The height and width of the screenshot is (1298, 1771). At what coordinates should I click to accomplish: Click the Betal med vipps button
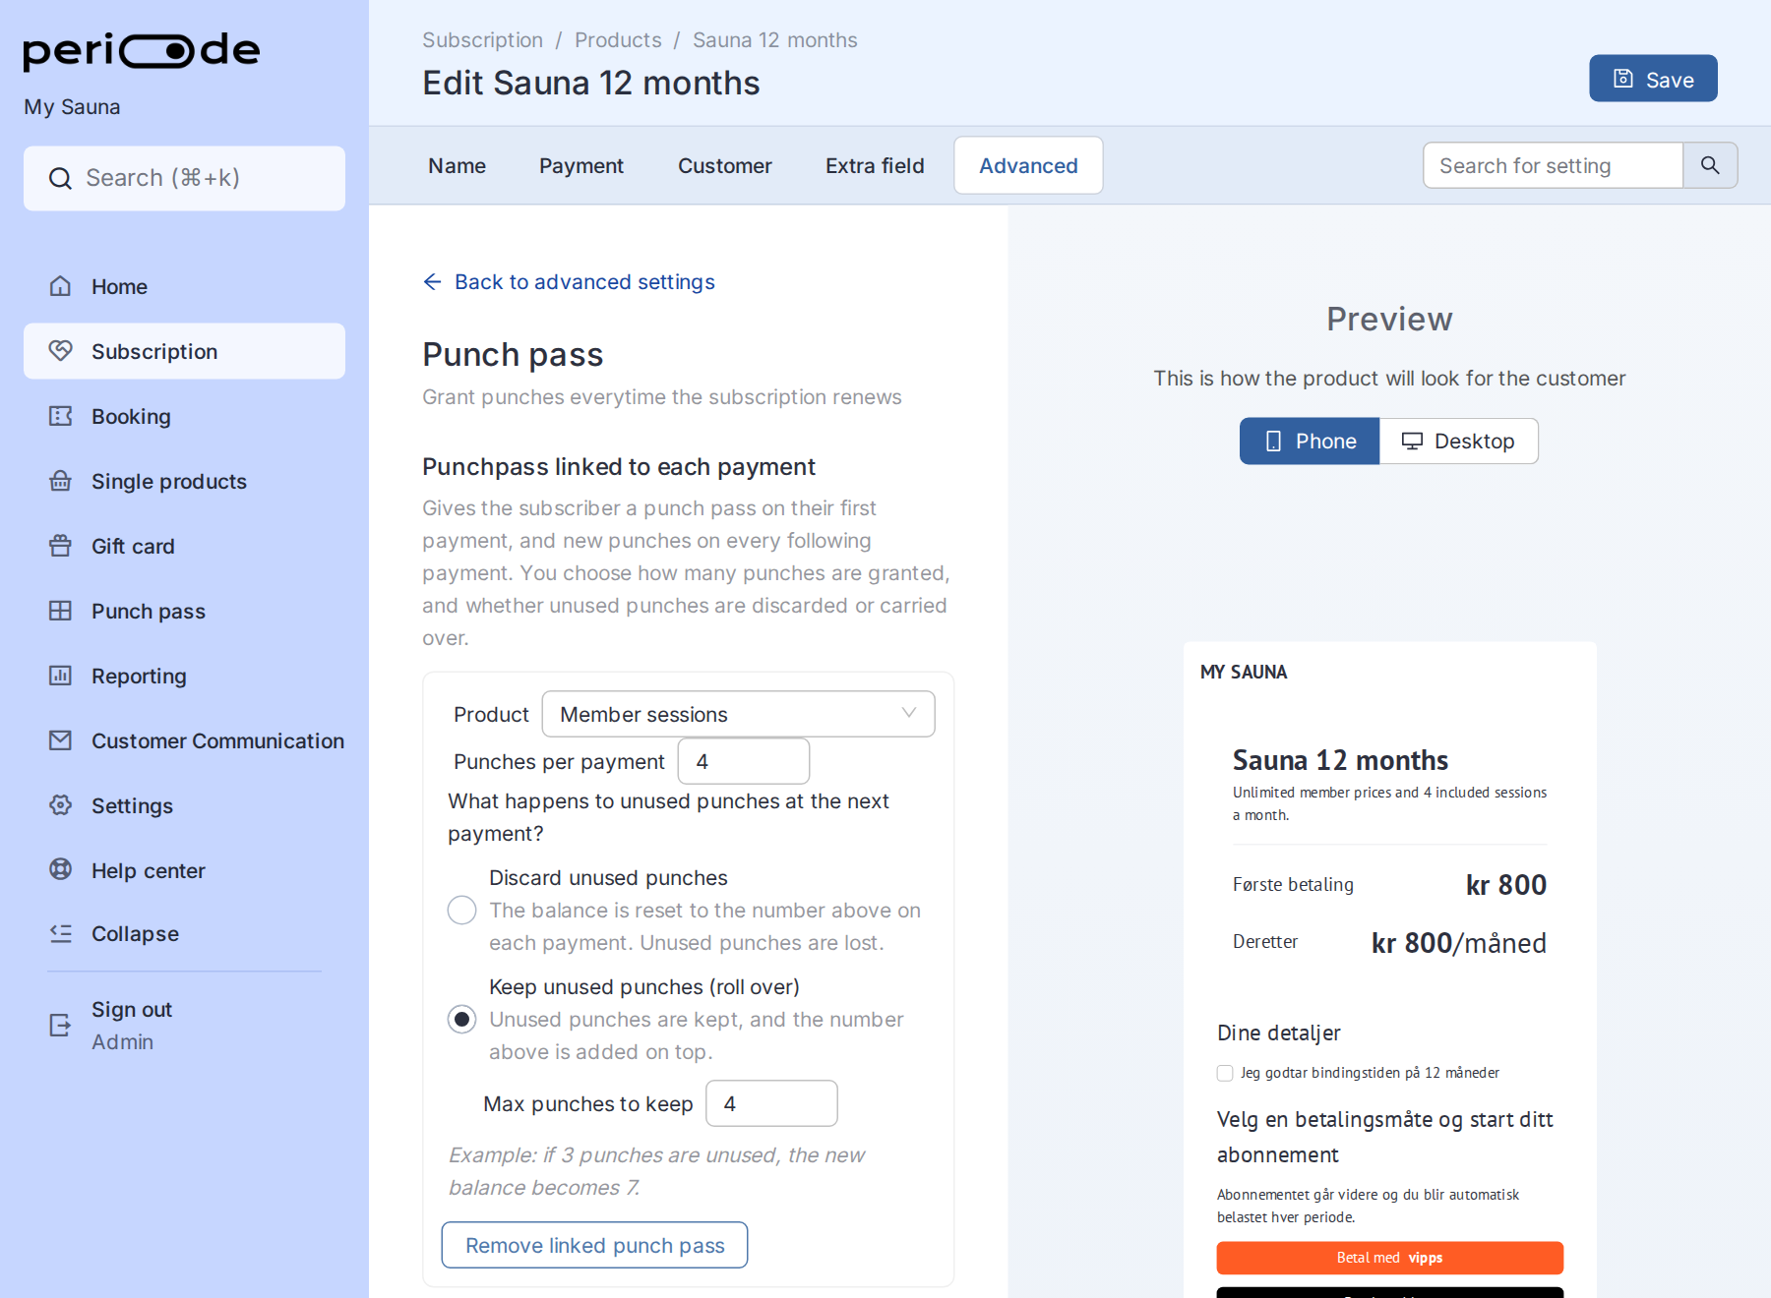point(1389,1258)
